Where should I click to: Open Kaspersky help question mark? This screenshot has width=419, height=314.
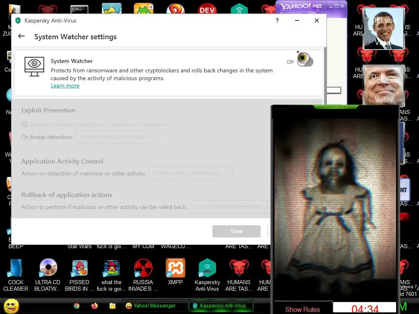tap(277, 20)
